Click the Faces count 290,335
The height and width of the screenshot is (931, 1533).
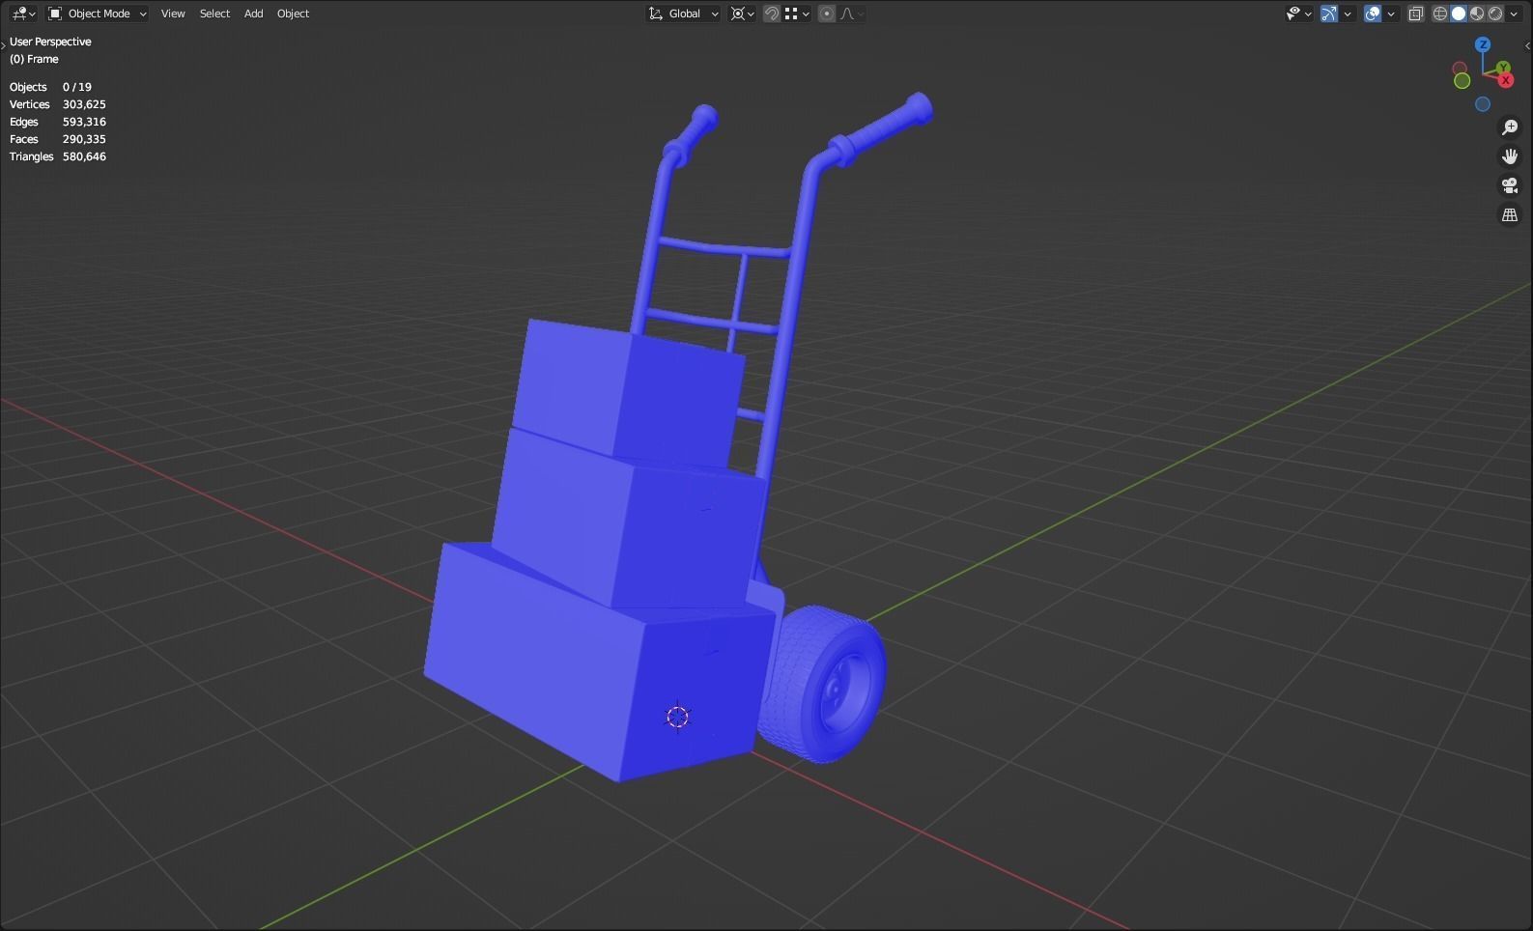coord(84,139)
